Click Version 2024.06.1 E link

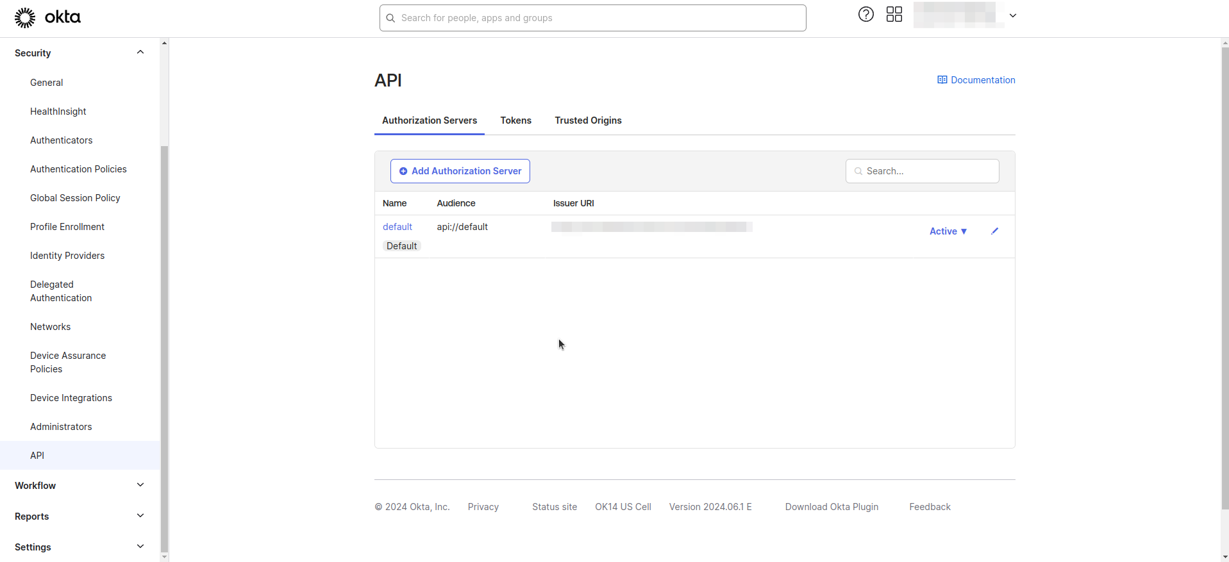tap(710, 507)
